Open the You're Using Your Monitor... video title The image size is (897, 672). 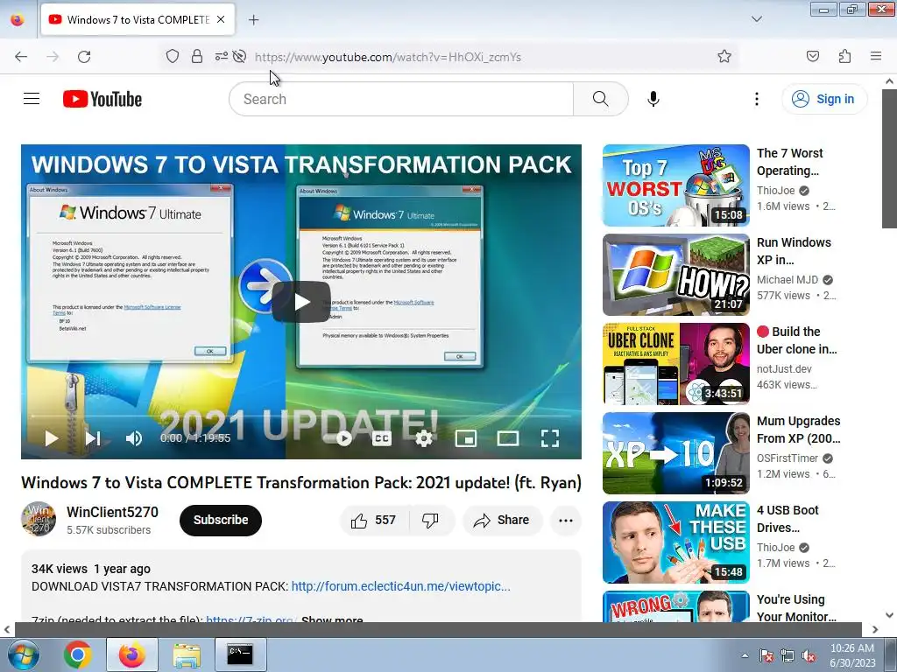click(x=796, y=608)
